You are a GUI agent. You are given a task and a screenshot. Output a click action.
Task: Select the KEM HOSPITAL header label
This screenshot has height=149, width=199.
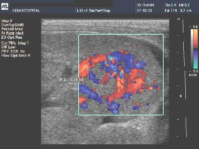coord(26,11)
